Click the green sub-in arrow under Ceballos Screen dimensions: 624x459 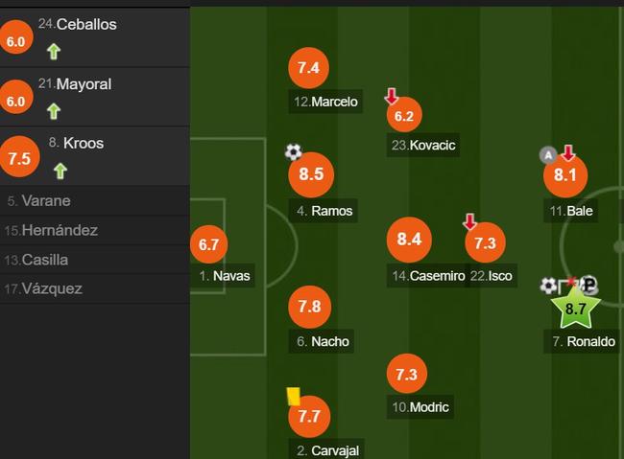[54, 52]
